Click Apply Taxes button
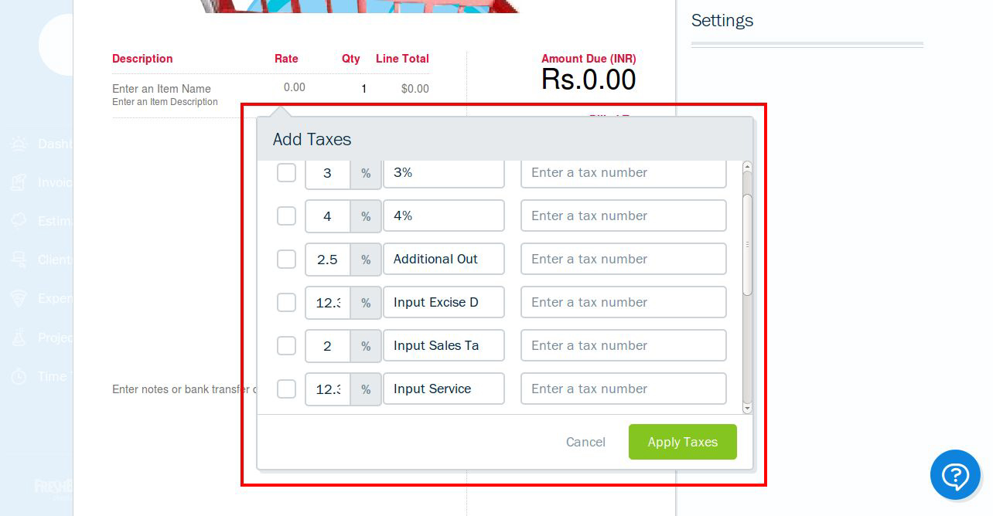Viewport: 993px width, 516px height. click(x=683, y=442)
